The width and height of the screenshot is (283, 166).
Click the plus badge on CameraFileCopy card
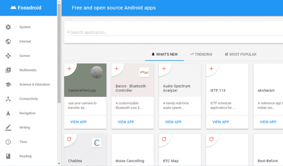point(69,69)
